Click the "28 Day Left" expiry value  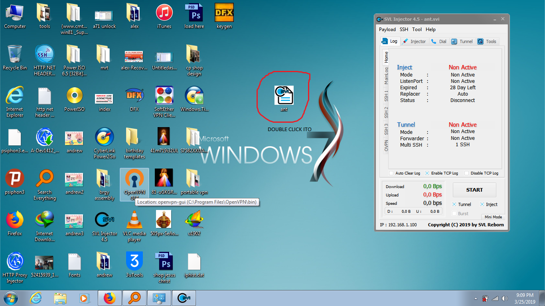[463, 88]
